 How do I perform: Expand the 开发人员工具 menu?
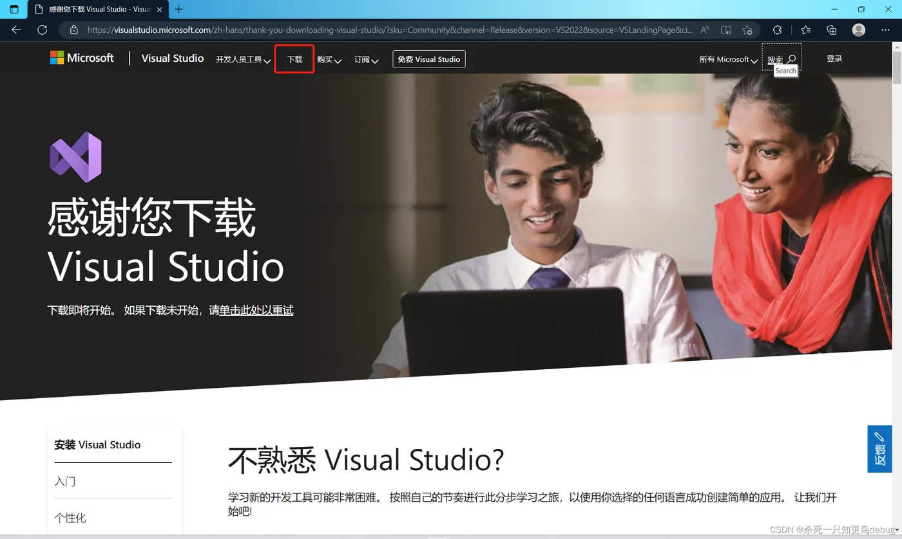[243, 59]
